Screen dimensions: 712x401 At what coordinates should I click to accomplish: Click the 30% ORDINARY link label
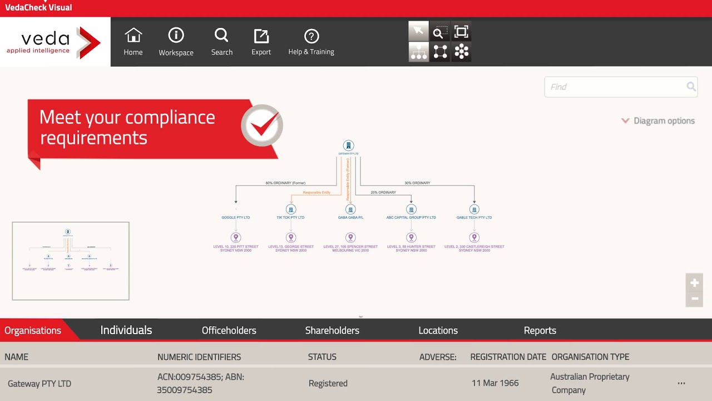(417, 183)
